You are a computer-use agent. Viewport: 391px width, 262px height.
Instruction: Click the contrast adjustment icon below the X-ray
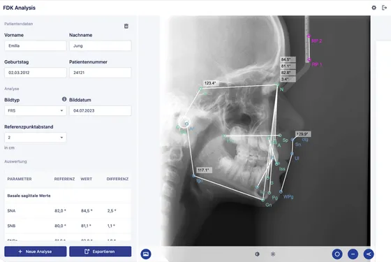[257, 254]
